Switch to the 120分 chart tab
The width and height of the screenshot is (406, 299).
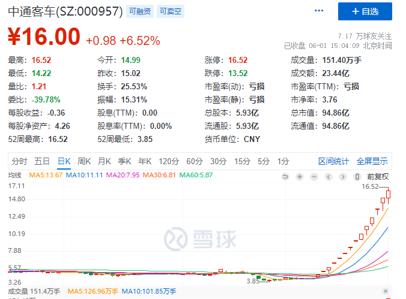[x=169, y=162]
